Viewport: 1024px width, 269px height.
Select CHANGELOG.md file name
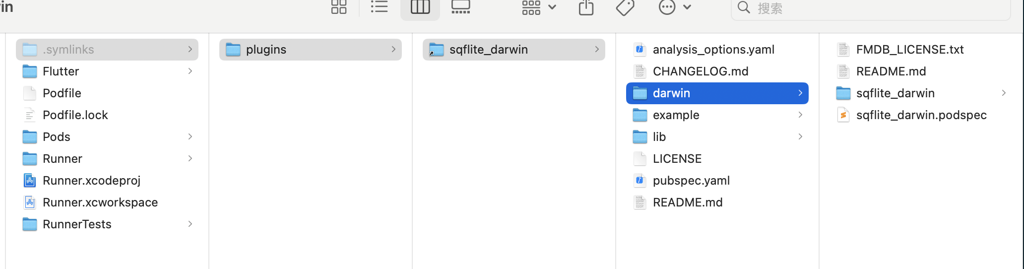701,71
